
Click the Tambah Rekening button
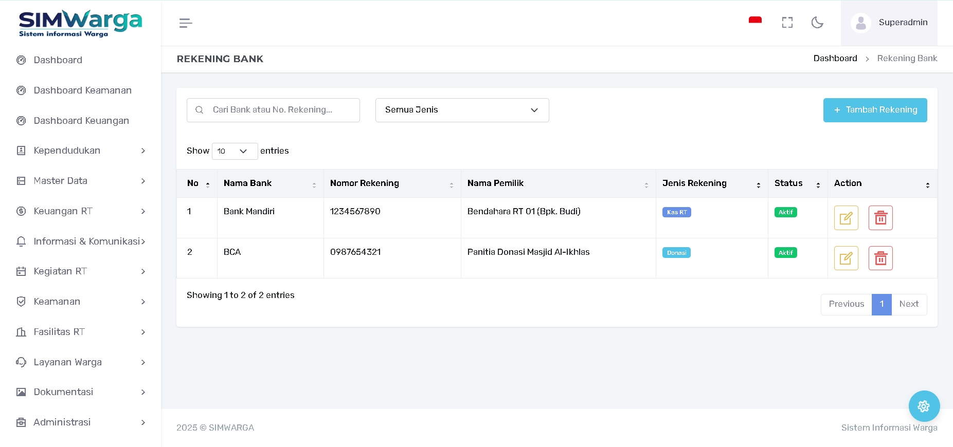tap(875, 110)
